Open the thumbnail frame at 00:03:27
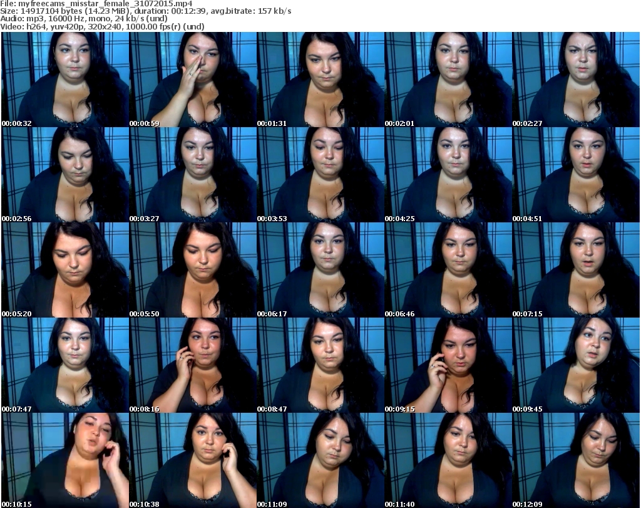The height and width of the screenshot is (508, 641). point(193,175)
